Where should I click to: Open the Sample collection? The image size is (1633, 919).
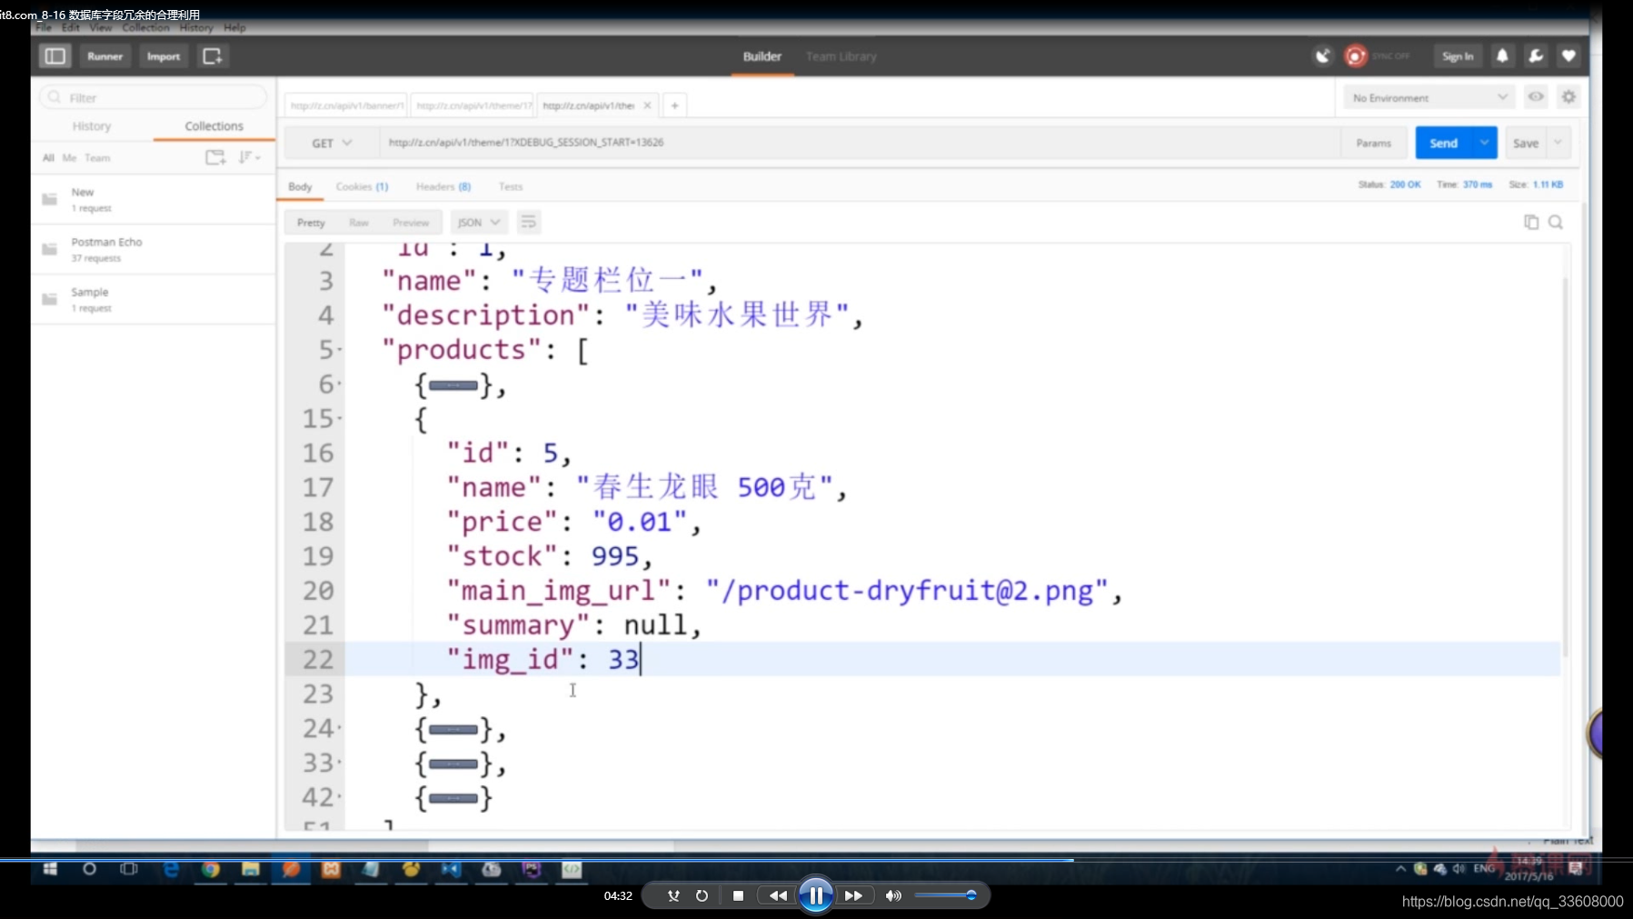click(x=154, y=299)
